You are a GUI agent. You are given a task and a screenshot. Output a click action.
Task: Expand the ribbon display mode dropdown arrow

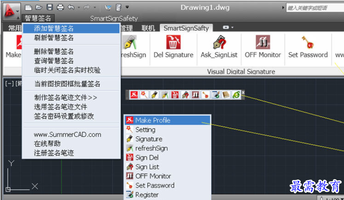233,27
